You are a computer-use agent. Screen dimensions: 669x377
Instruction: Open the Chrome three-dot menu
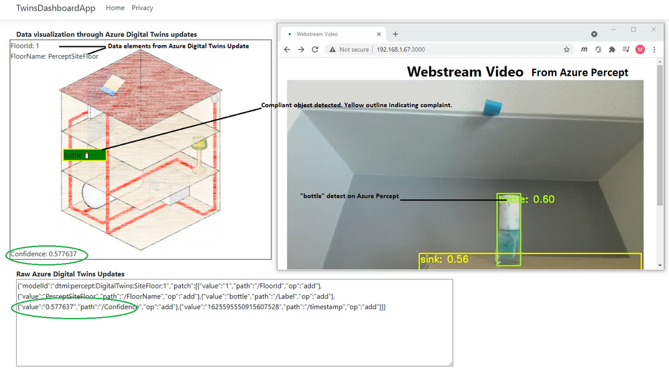point(654,50)
